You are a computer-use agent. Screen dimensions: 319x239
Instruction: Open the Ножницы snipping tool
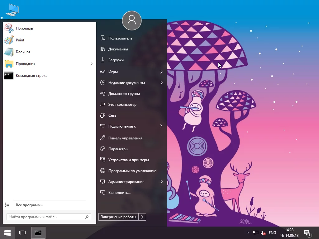point(24,28)
